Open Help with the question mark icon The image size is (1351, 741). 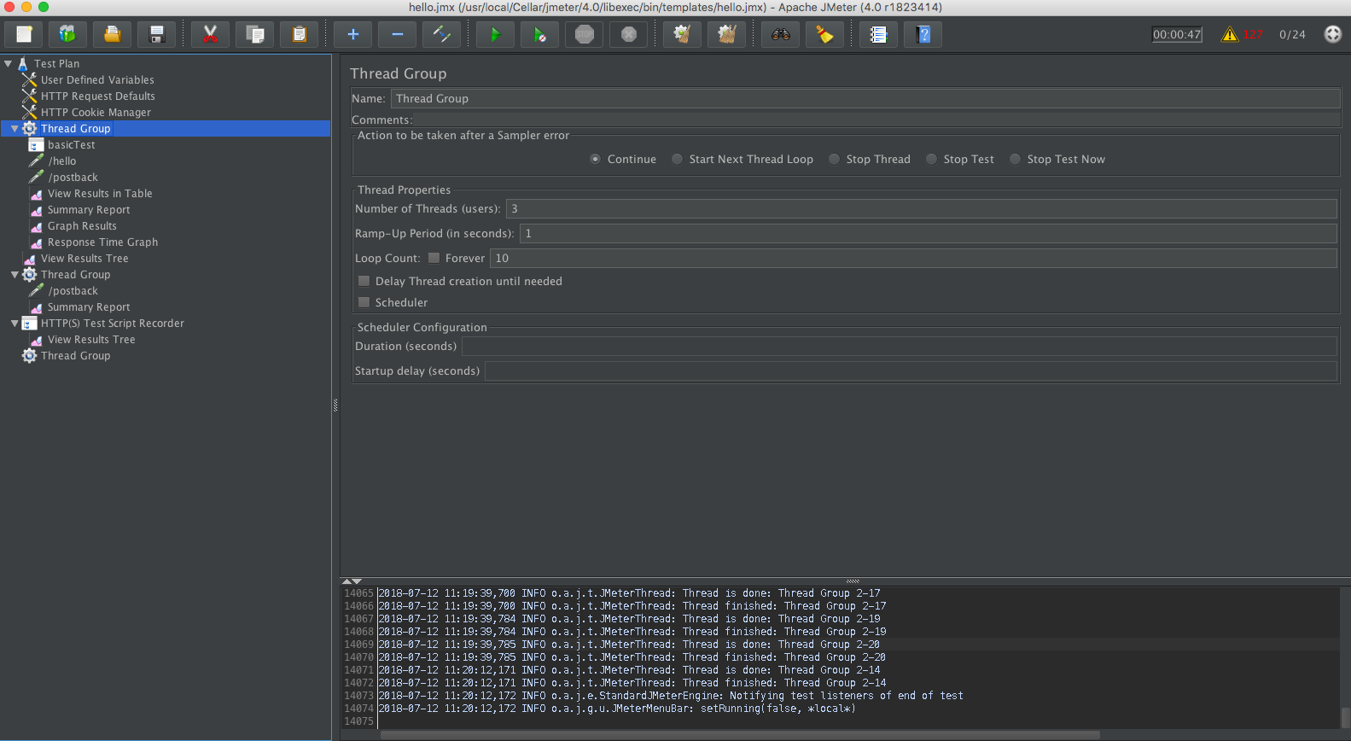[x=923, y=34]
